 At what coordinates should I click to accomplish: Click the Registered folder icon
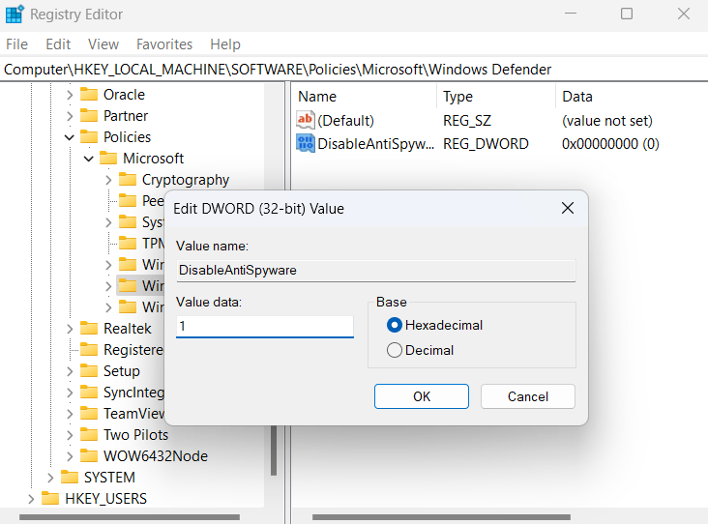click(89, 349)
